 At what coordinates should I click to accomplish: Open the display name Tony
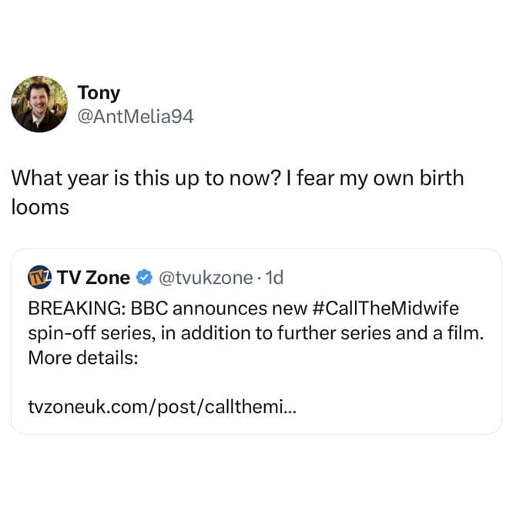tap(99, 93)
